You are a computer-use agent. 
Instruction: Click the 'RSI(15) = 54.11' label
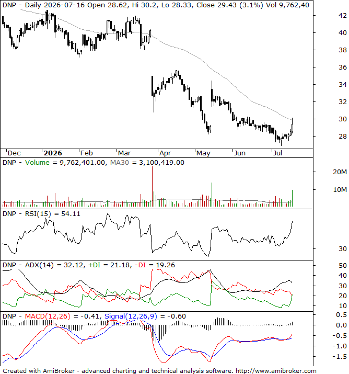53,214
